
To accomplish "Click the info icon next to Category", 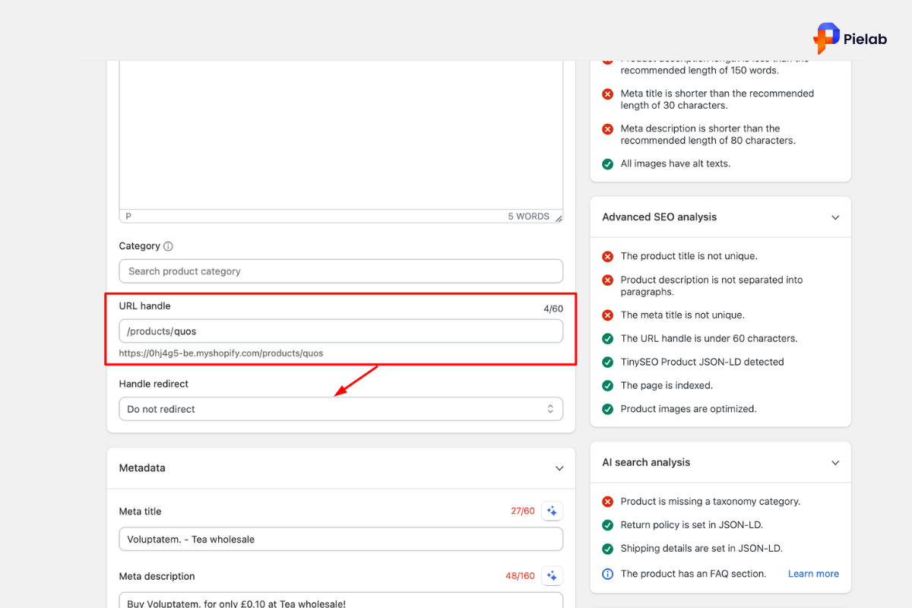I will click(x=168, y=246).
